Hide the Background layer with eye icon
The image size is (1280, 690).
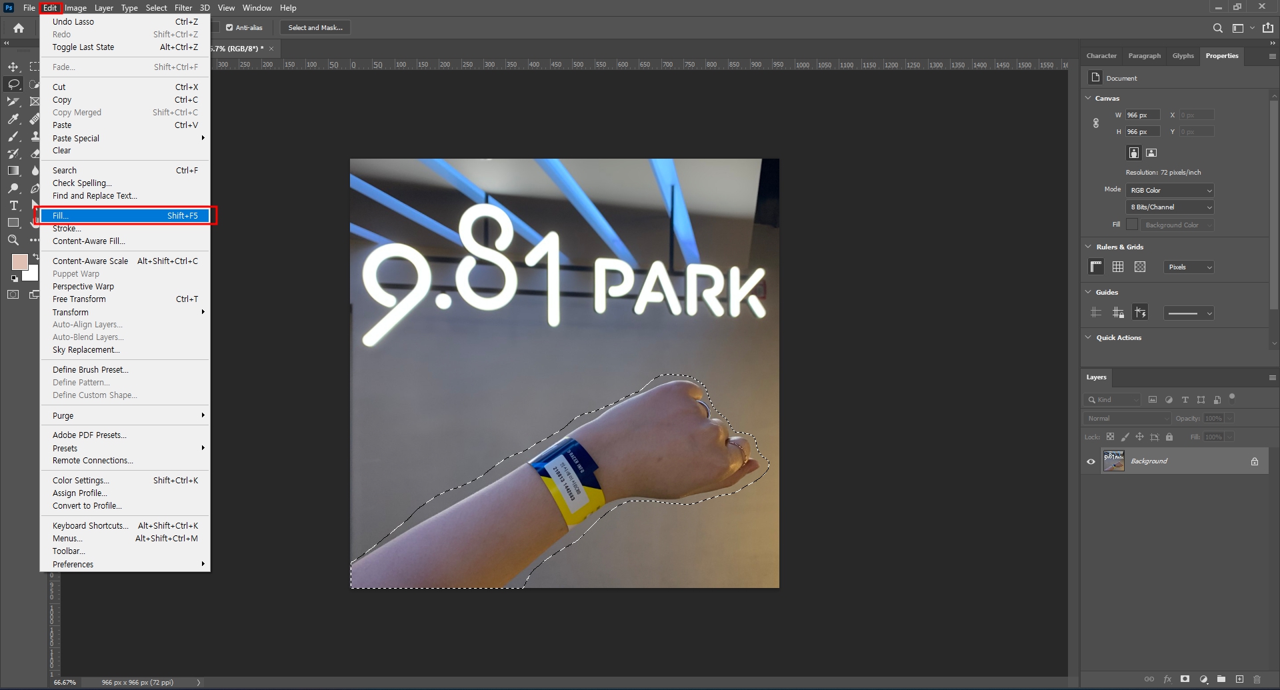click(1091, 461)
